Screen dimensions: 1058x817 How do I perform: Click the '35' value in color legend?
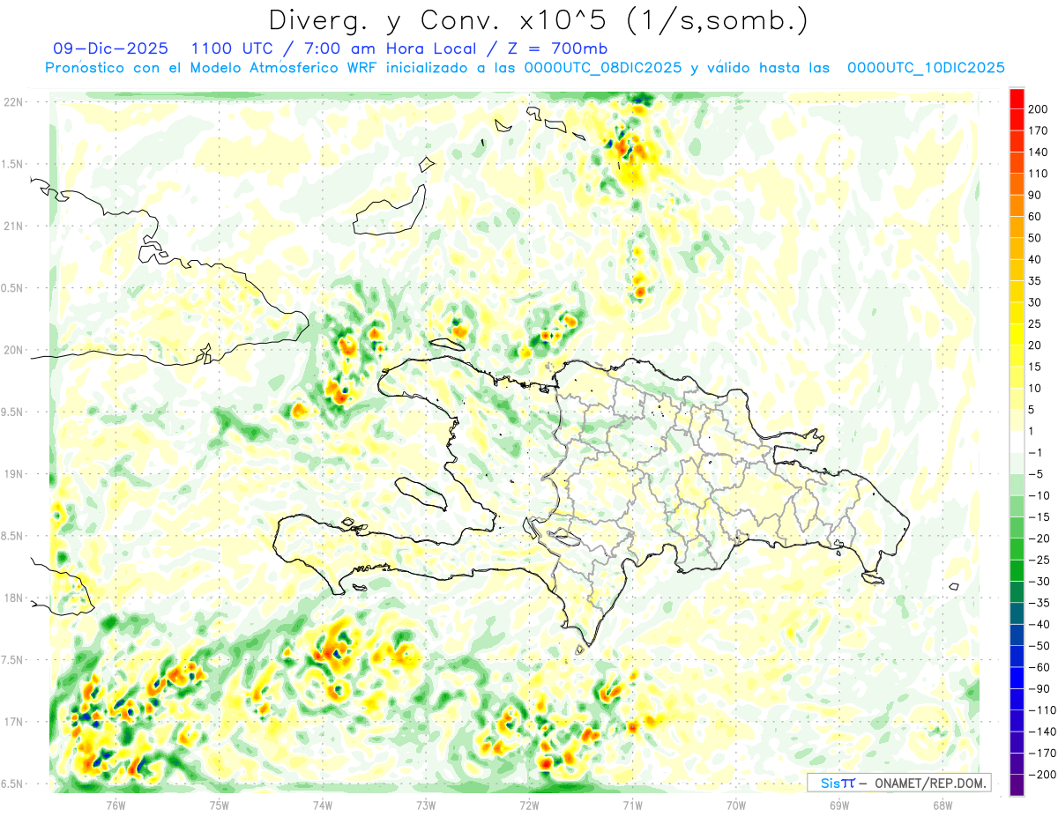tap(1035, 281)
